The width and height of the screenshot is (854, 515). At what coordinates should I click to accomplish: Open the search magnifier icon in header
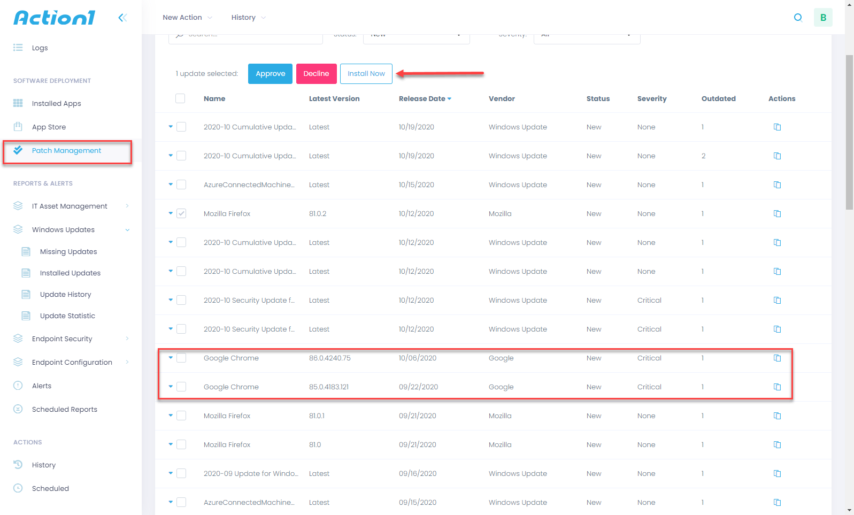tap(798, 18)
